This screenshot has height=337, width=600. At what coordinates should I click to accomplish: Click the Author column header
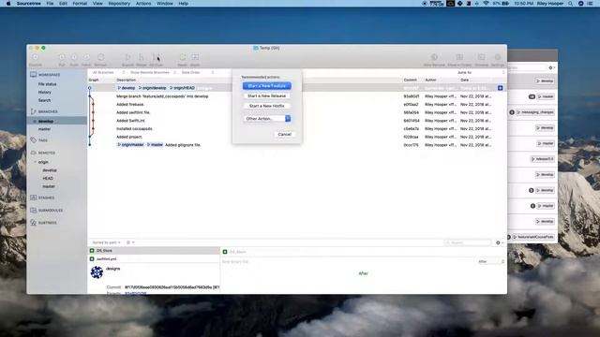coord(430,80)
